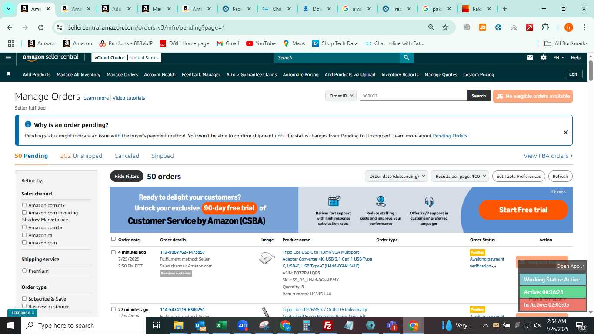Tick the select-all checkbox in table header

tap(113, 239)
